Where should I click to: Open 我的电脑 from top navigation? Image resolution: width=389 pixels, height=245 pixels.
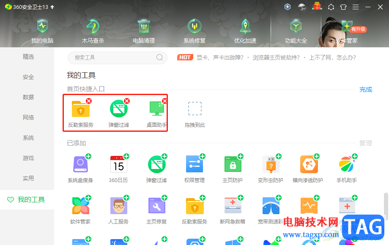point(42,31)
